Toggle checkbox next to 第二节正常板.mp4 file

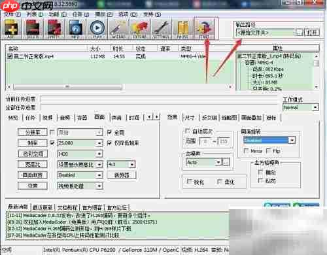10,56
